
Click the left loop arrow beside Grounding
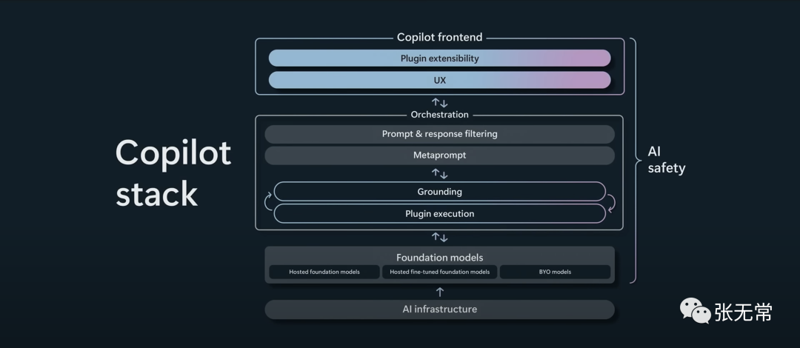268,201
